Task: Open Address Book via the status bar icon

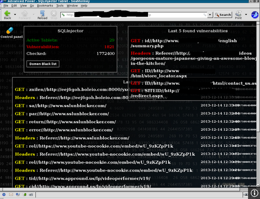Action: click(25, 195)
